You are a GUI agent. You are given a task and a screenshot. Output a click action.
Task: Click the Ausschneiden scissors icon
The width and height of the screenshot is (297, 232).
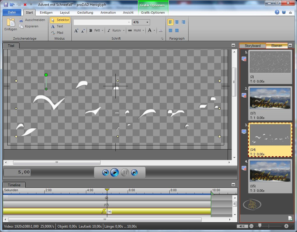point(21,20)
